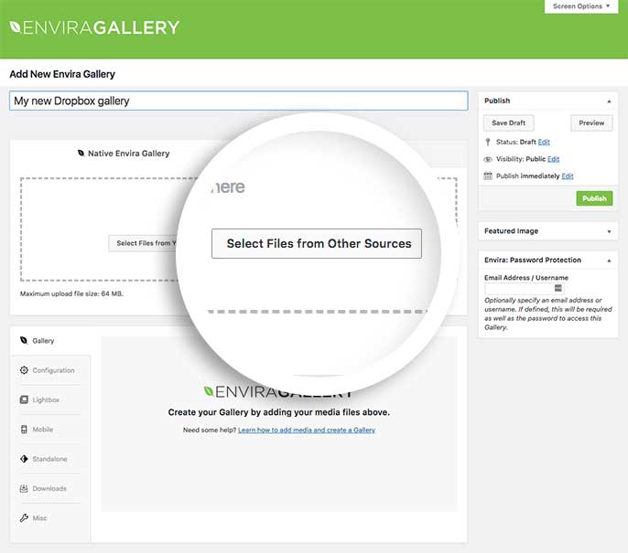Expand the Featured Image panel
The width and height of the screenshot is (628, 553).
click(x=609, y=231)
